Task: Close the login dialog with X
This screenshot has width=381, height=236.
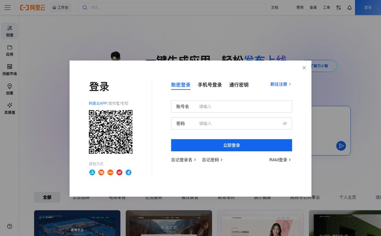Action: 304,68
